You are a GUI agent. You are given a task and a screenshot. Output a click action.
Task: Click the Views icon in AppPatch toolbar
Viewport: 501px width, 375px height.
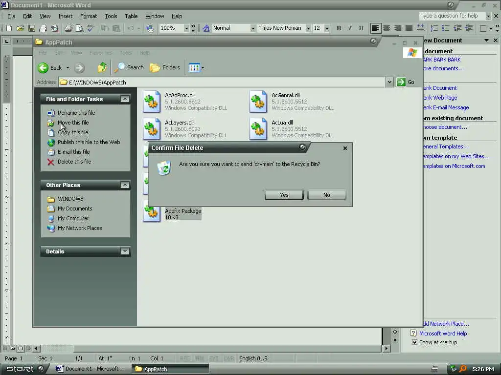click(194, 67)
